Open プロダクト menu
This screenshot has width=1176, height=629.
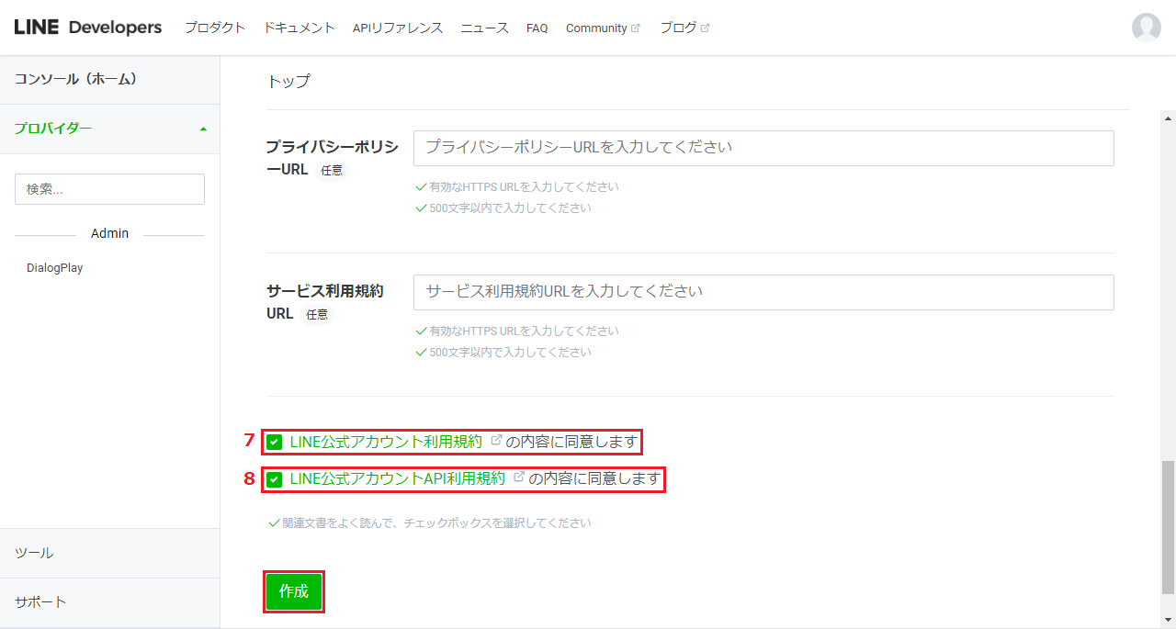(x=215, y=28)
